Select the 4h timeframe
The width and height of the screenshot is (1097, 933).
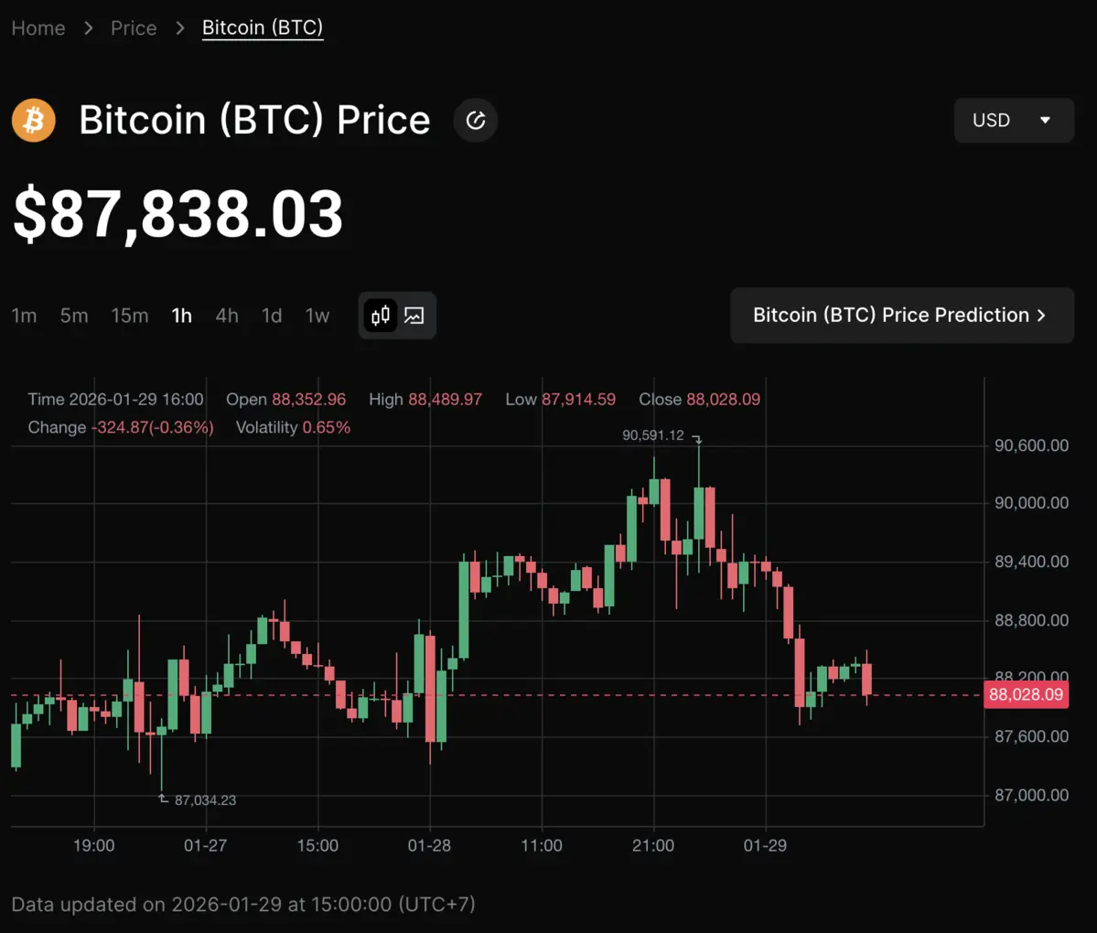226,315
